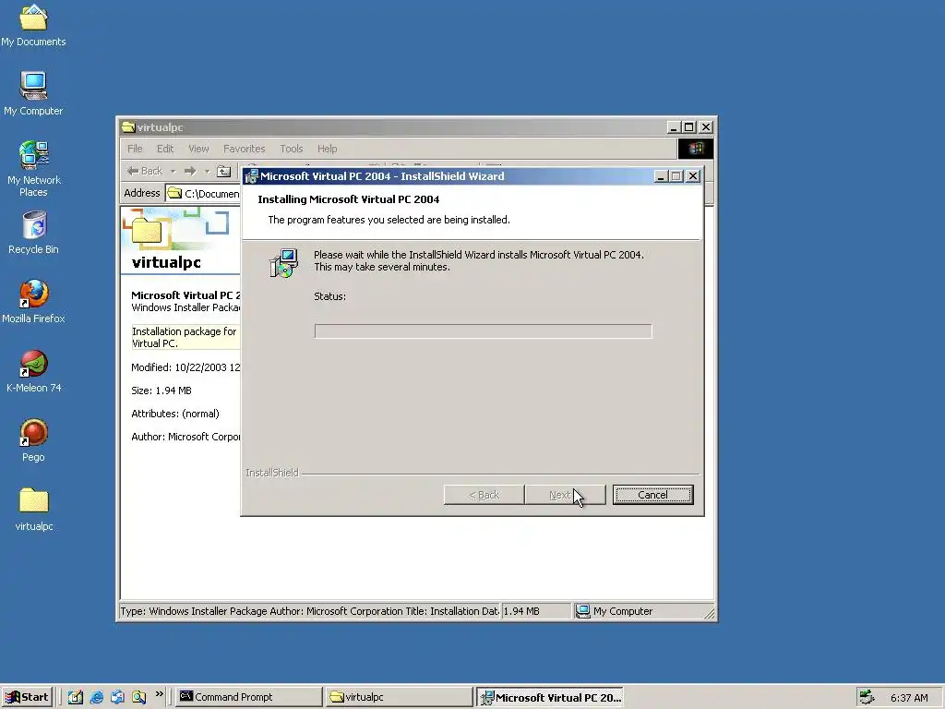The image size is (945, 709).
Task: Click the My Computer status bar zone icon
Action: (583, 611)
